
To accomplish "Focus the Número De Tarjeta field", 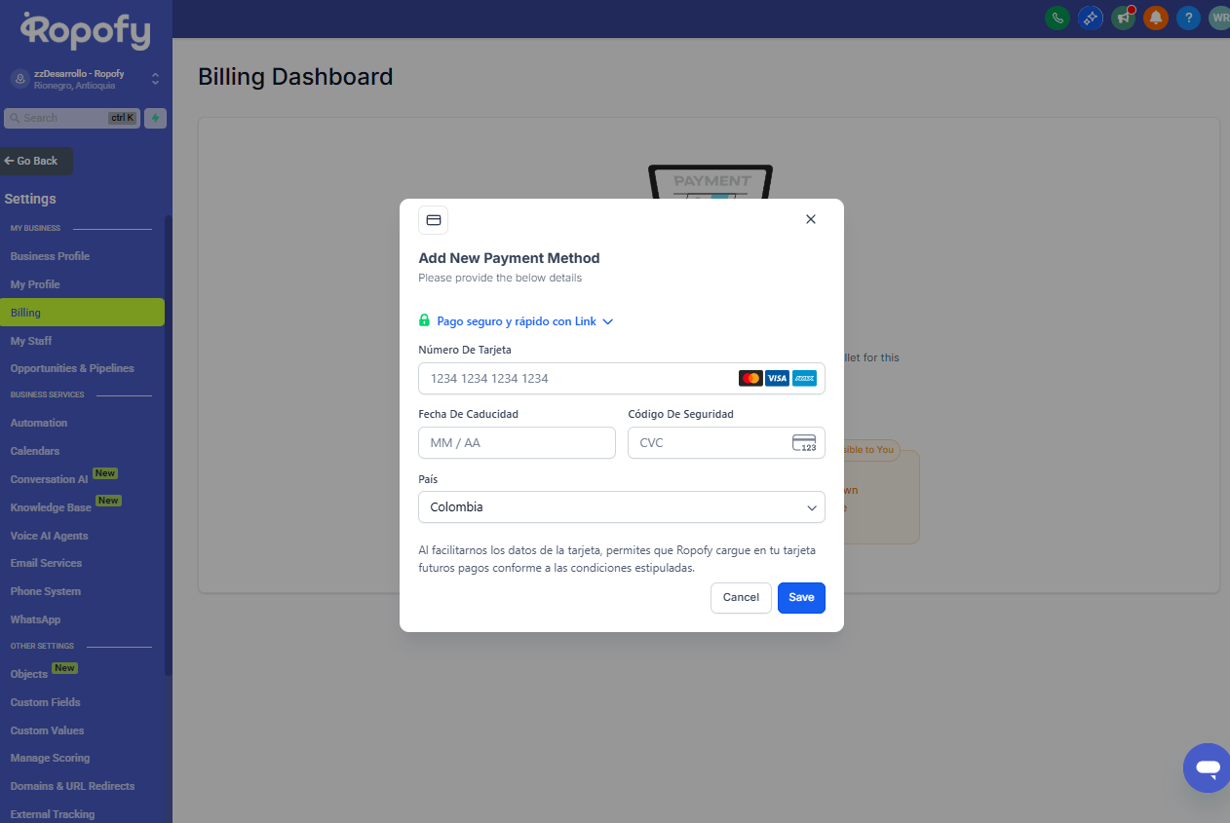I will point(575,379).
